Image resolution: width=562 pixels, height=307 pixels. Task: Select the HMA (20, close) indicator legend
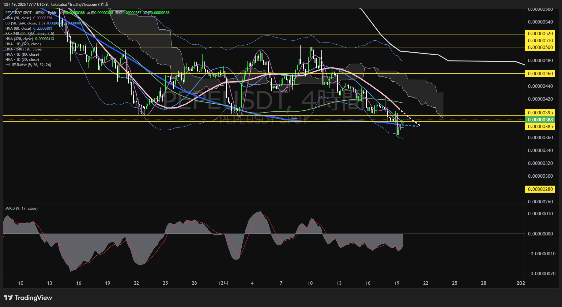[x=18, y=18]
